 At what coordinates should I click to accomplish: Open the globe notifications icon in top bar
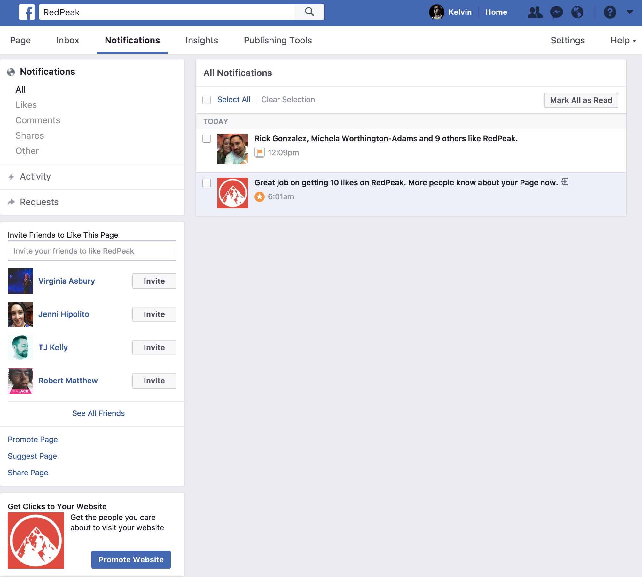tap(577, 12)
